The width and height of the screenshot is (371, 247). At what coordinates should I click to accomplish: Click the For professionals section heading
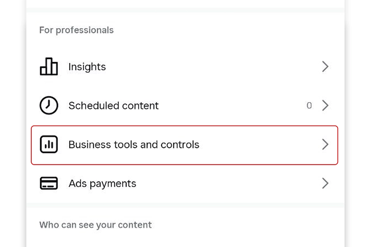coord(76,30)
